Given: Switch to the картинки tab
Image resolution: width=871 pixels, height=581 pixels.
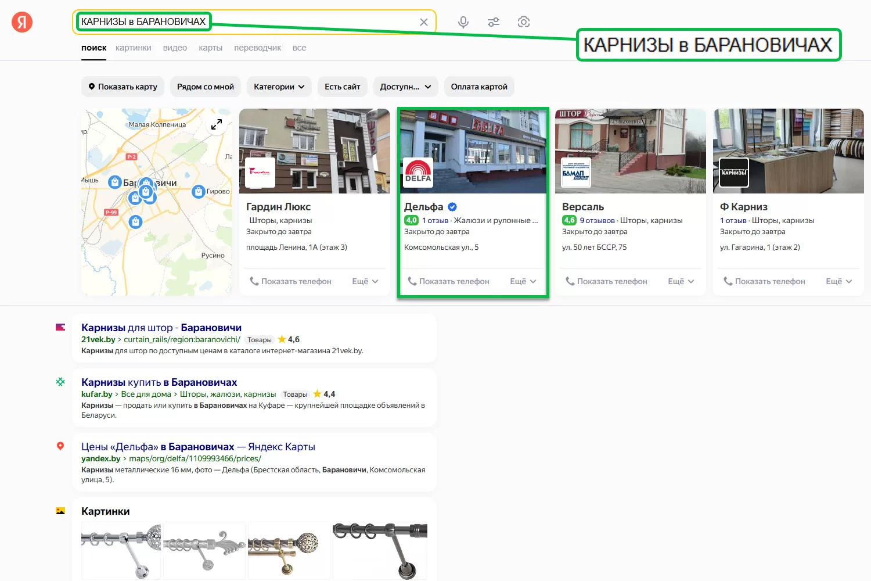Looking at the screenshot, I should 133,48.
